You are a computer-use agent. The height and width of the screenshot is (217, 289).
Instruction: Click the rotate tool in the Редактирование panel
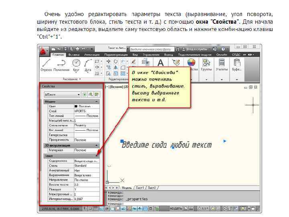[116, 61]
